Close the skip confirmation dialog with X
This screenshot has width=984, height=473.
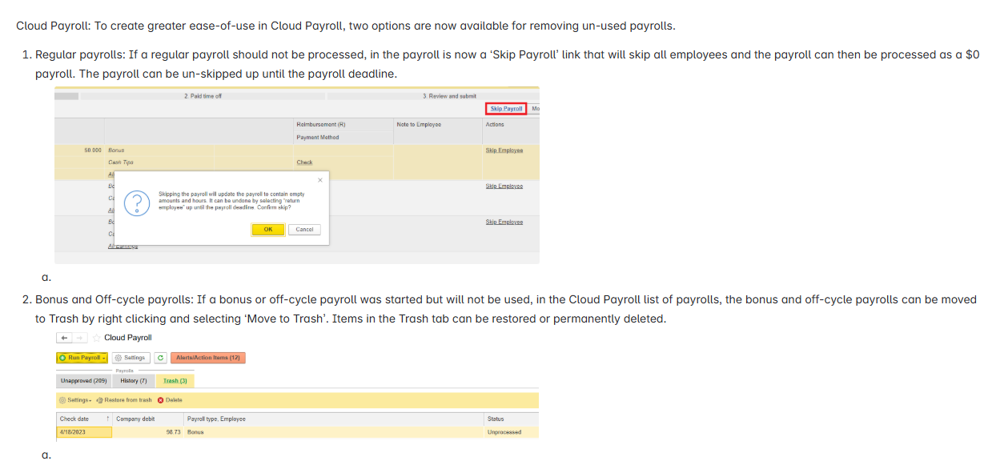320,180
